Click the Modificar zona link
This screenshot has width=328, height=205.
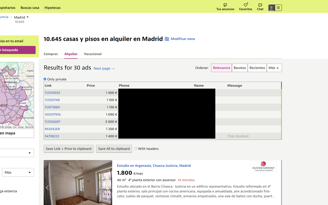click(x=183, y=39)
